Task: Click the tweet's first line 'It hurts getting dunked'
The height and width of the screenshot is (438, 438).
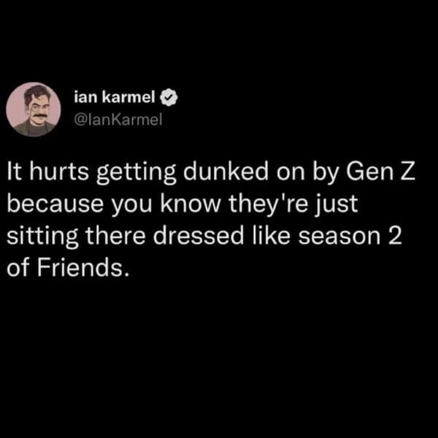Action: coord(137,172)
